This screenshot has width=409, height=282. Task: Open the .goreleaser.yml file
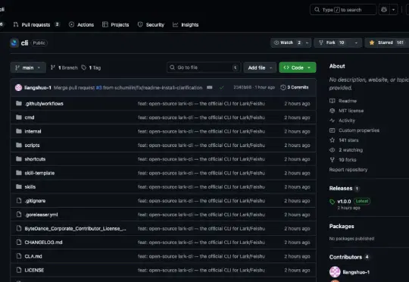coord(41,215)
